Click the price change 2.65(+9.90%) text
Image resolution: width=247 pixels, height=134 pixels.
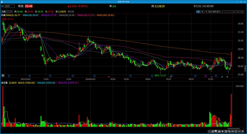77,6
